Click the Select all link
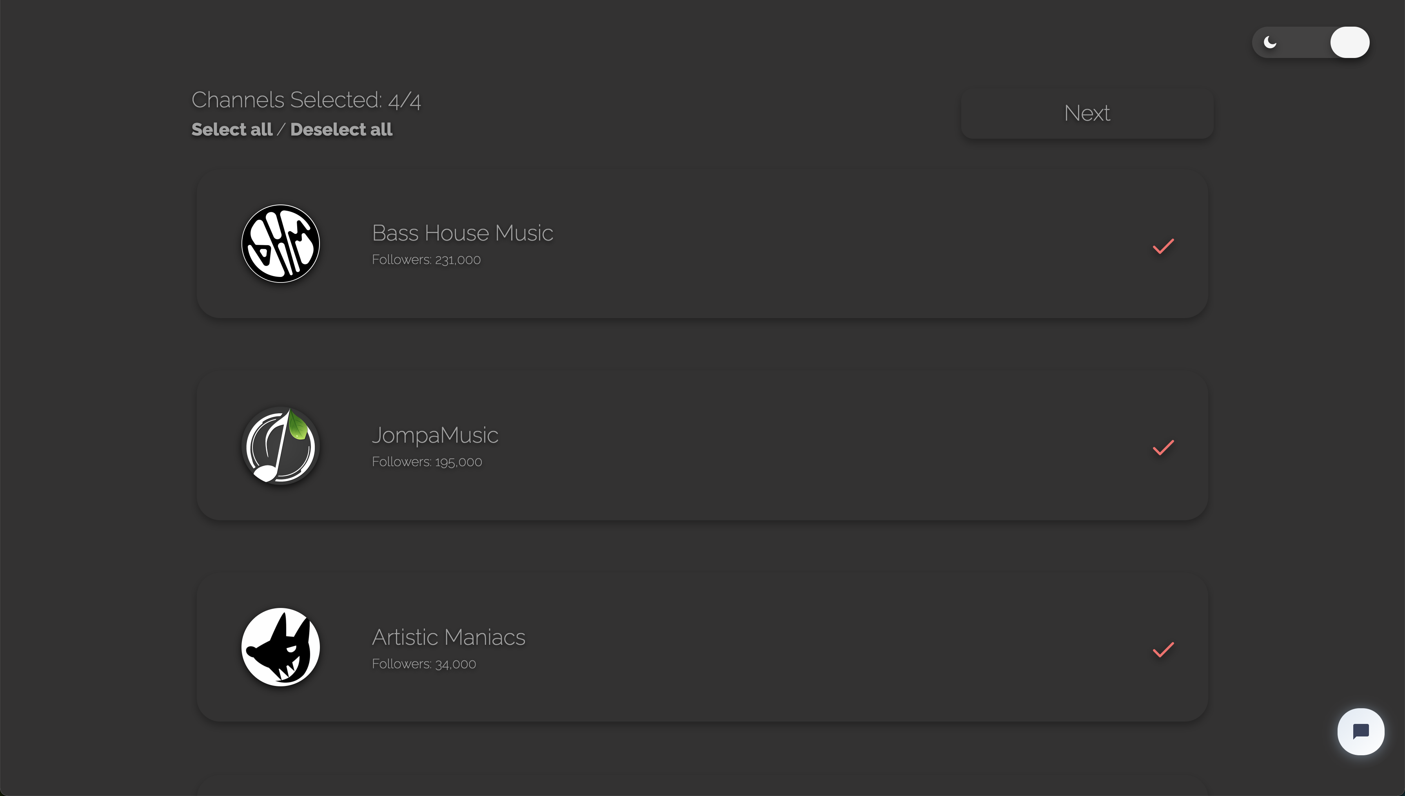Image resolution: width=1405 pixels, height=796 pixels. (231, 130)
